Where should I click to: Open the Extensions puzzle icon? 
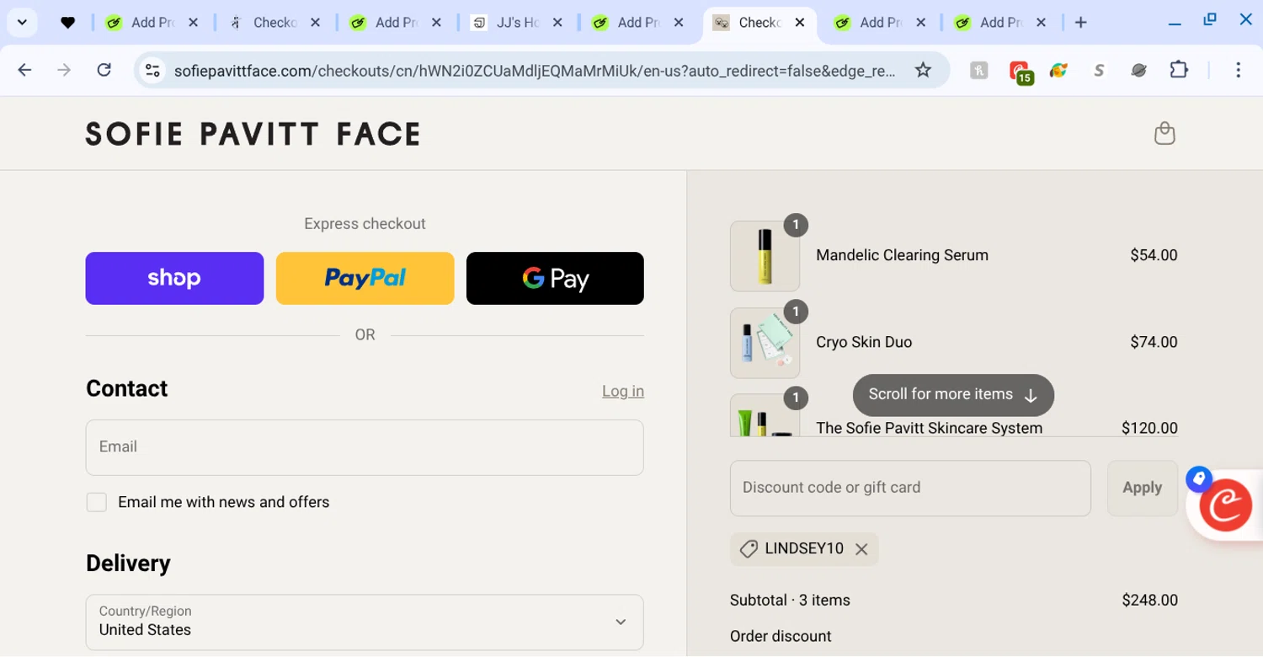click(1180, 70)
